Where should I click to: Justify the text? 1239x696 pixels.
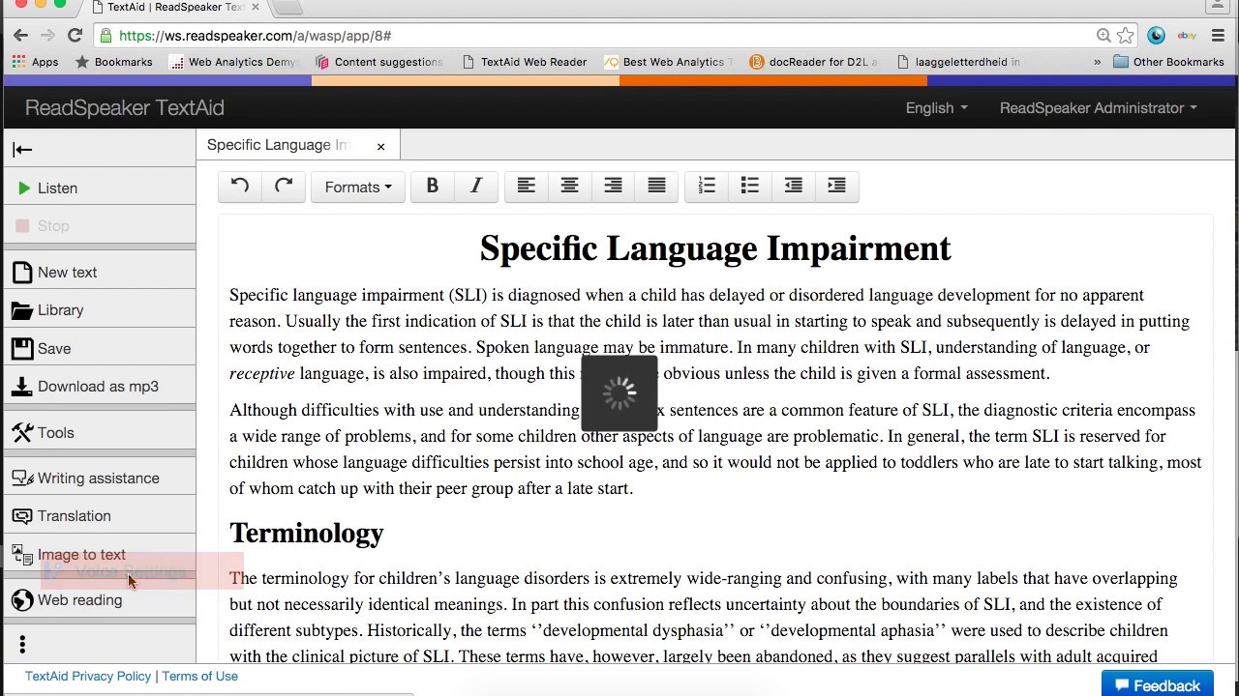[656, 186]
